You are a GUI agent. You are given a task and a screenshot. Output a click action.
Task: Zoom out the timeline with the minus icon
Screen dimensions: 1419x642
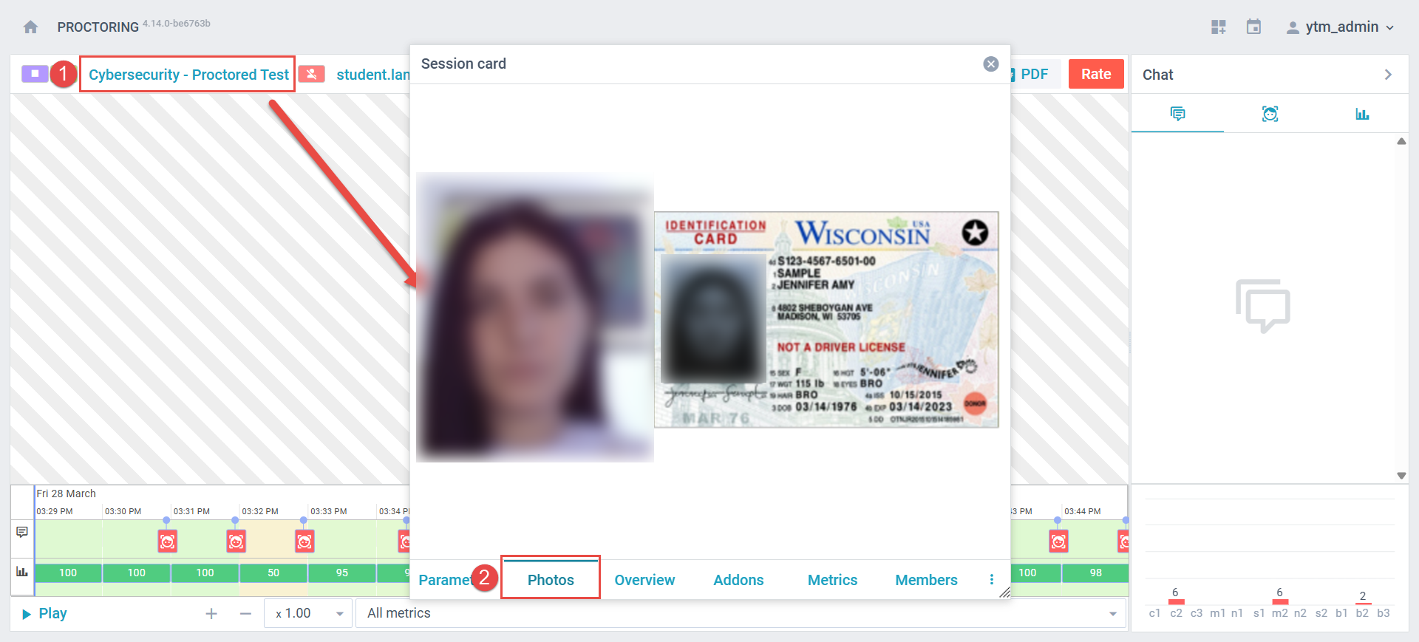[246, 614]
